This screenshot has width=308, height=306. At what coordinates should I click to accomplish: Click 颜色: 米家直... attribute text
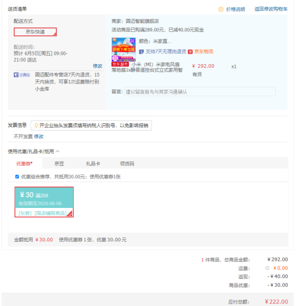click(155, 41)
